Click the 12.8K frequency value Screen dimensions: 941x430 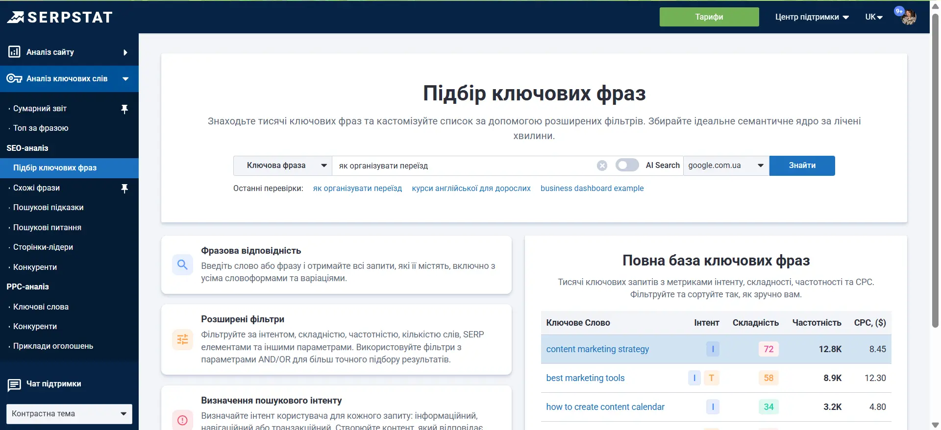830,349
